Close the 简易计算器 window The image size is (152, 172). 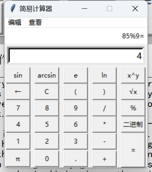(135, 9)
